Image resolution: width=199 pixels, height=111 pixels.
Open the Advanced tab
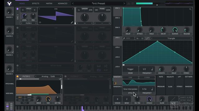[62, 3]
